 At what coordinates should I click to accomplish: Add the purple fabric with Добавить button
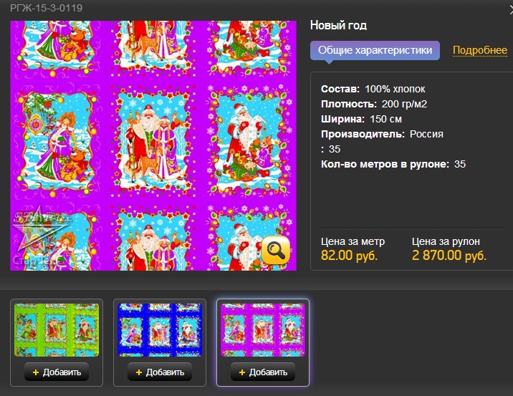click(x=263, y=372)
